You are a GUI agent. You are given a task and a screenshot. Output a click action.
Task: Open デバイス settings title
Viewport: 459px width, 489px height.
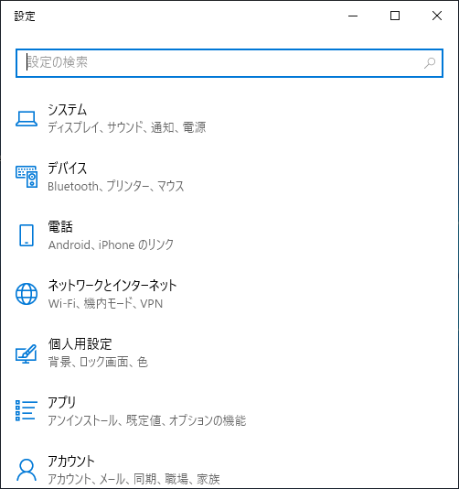pos(68,168)
